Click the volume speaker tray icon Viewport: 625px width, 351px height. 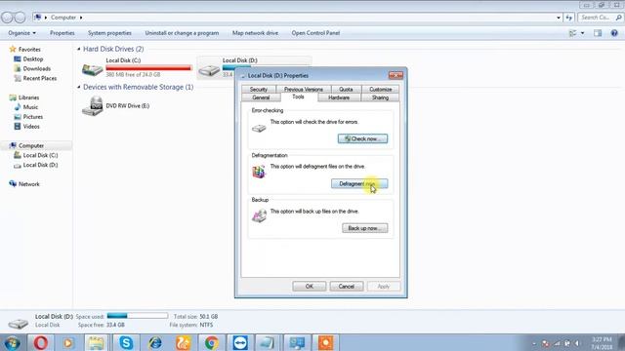(x=577, y=343)
